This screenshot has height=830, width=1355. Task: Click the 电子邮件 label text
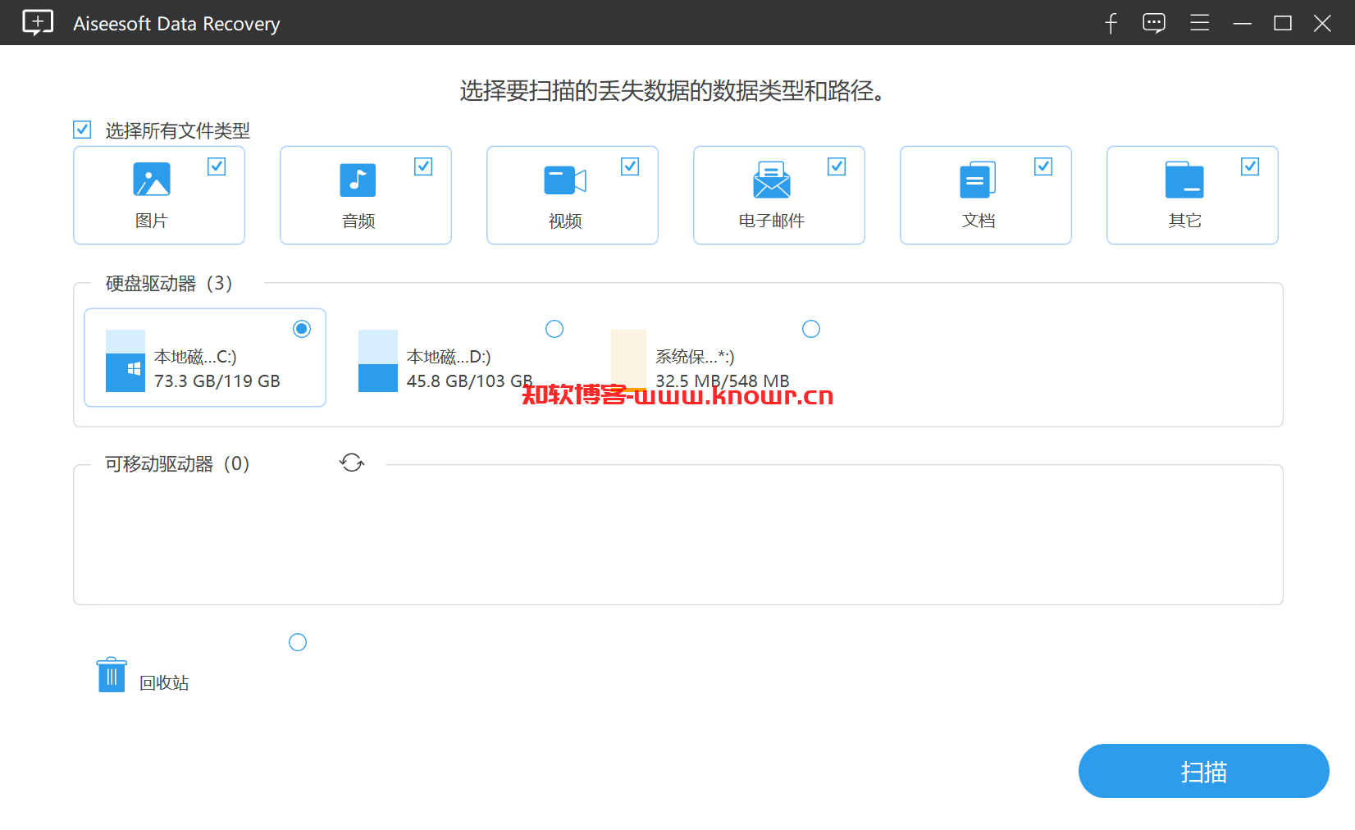tap(772, 221)
